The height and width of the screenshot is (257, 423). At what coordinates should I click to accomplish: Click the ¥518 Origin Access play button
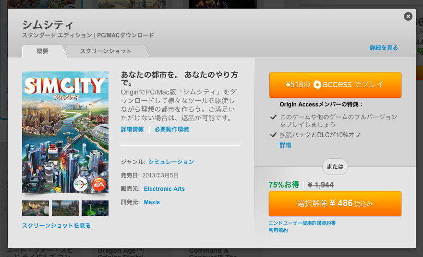pos(335,85)
